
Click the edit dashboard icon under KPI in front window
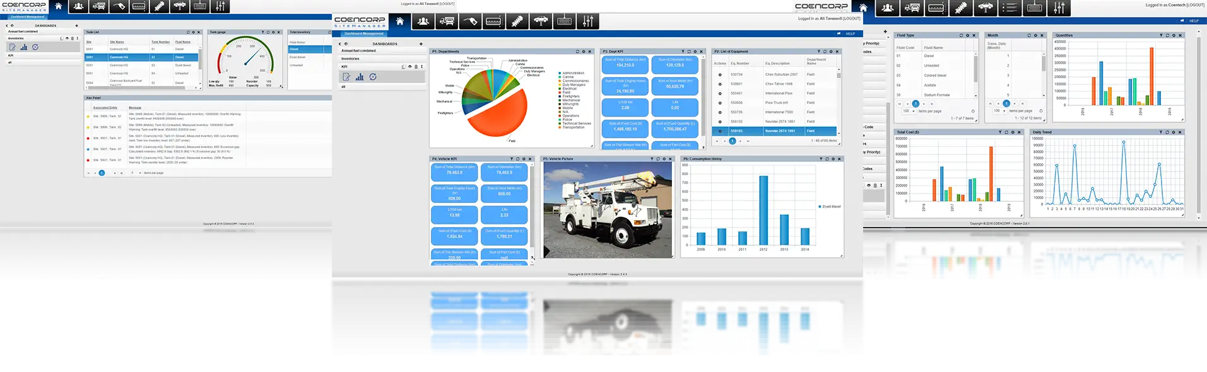346,77
